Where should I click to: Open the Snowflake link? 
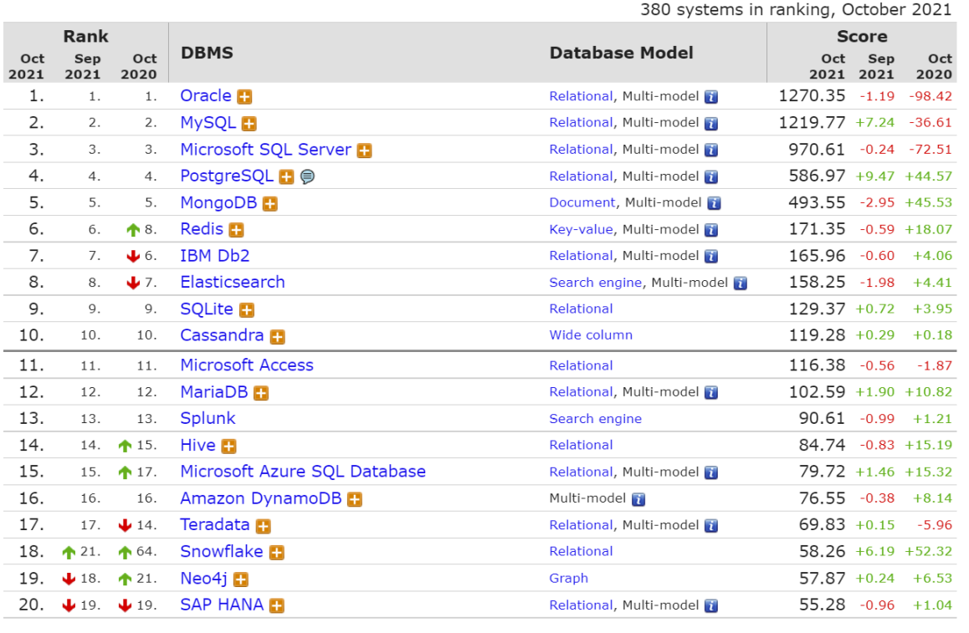pyautogui.click(x=221, y=552)
